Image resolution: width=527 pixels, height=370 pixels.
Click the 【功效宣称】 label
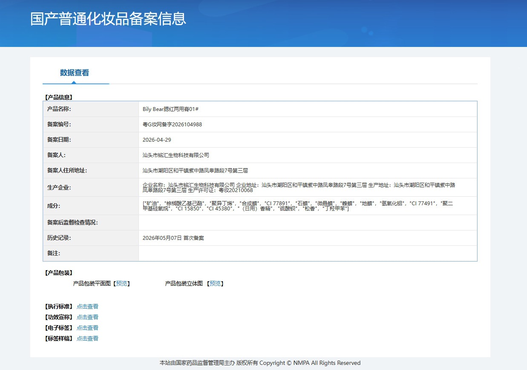coord(59,317)
